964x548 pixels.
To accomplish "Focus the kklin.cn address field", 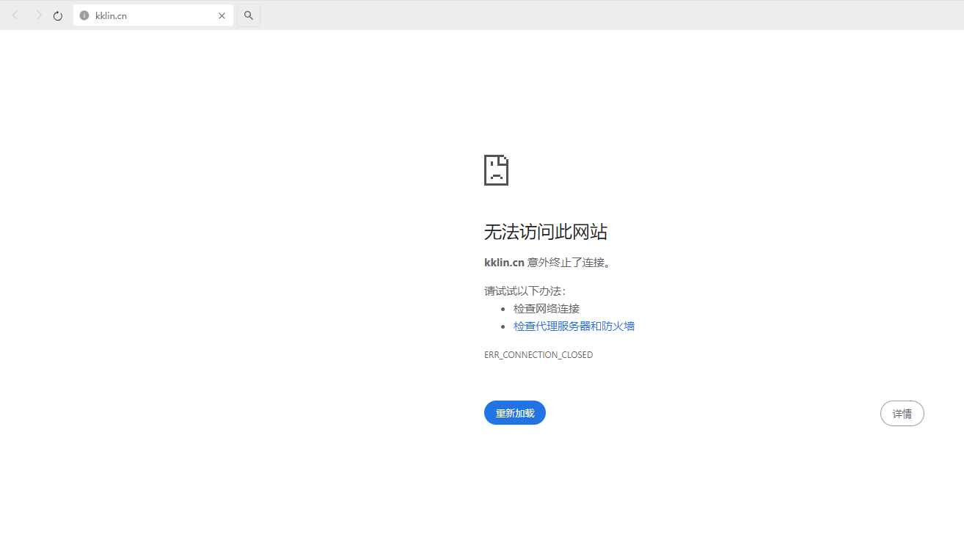I will 153,15.
